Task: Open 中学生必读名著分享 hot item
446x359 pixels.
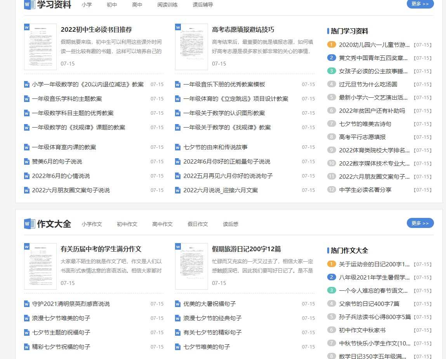Action: (365, 190)
